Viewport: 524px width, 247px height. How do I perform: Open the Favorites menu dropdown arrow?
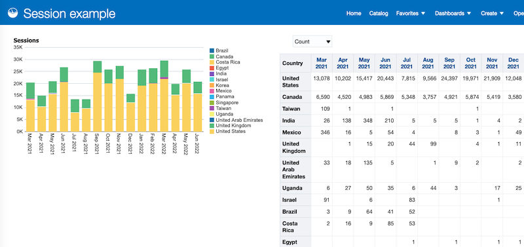click(423, 13)
